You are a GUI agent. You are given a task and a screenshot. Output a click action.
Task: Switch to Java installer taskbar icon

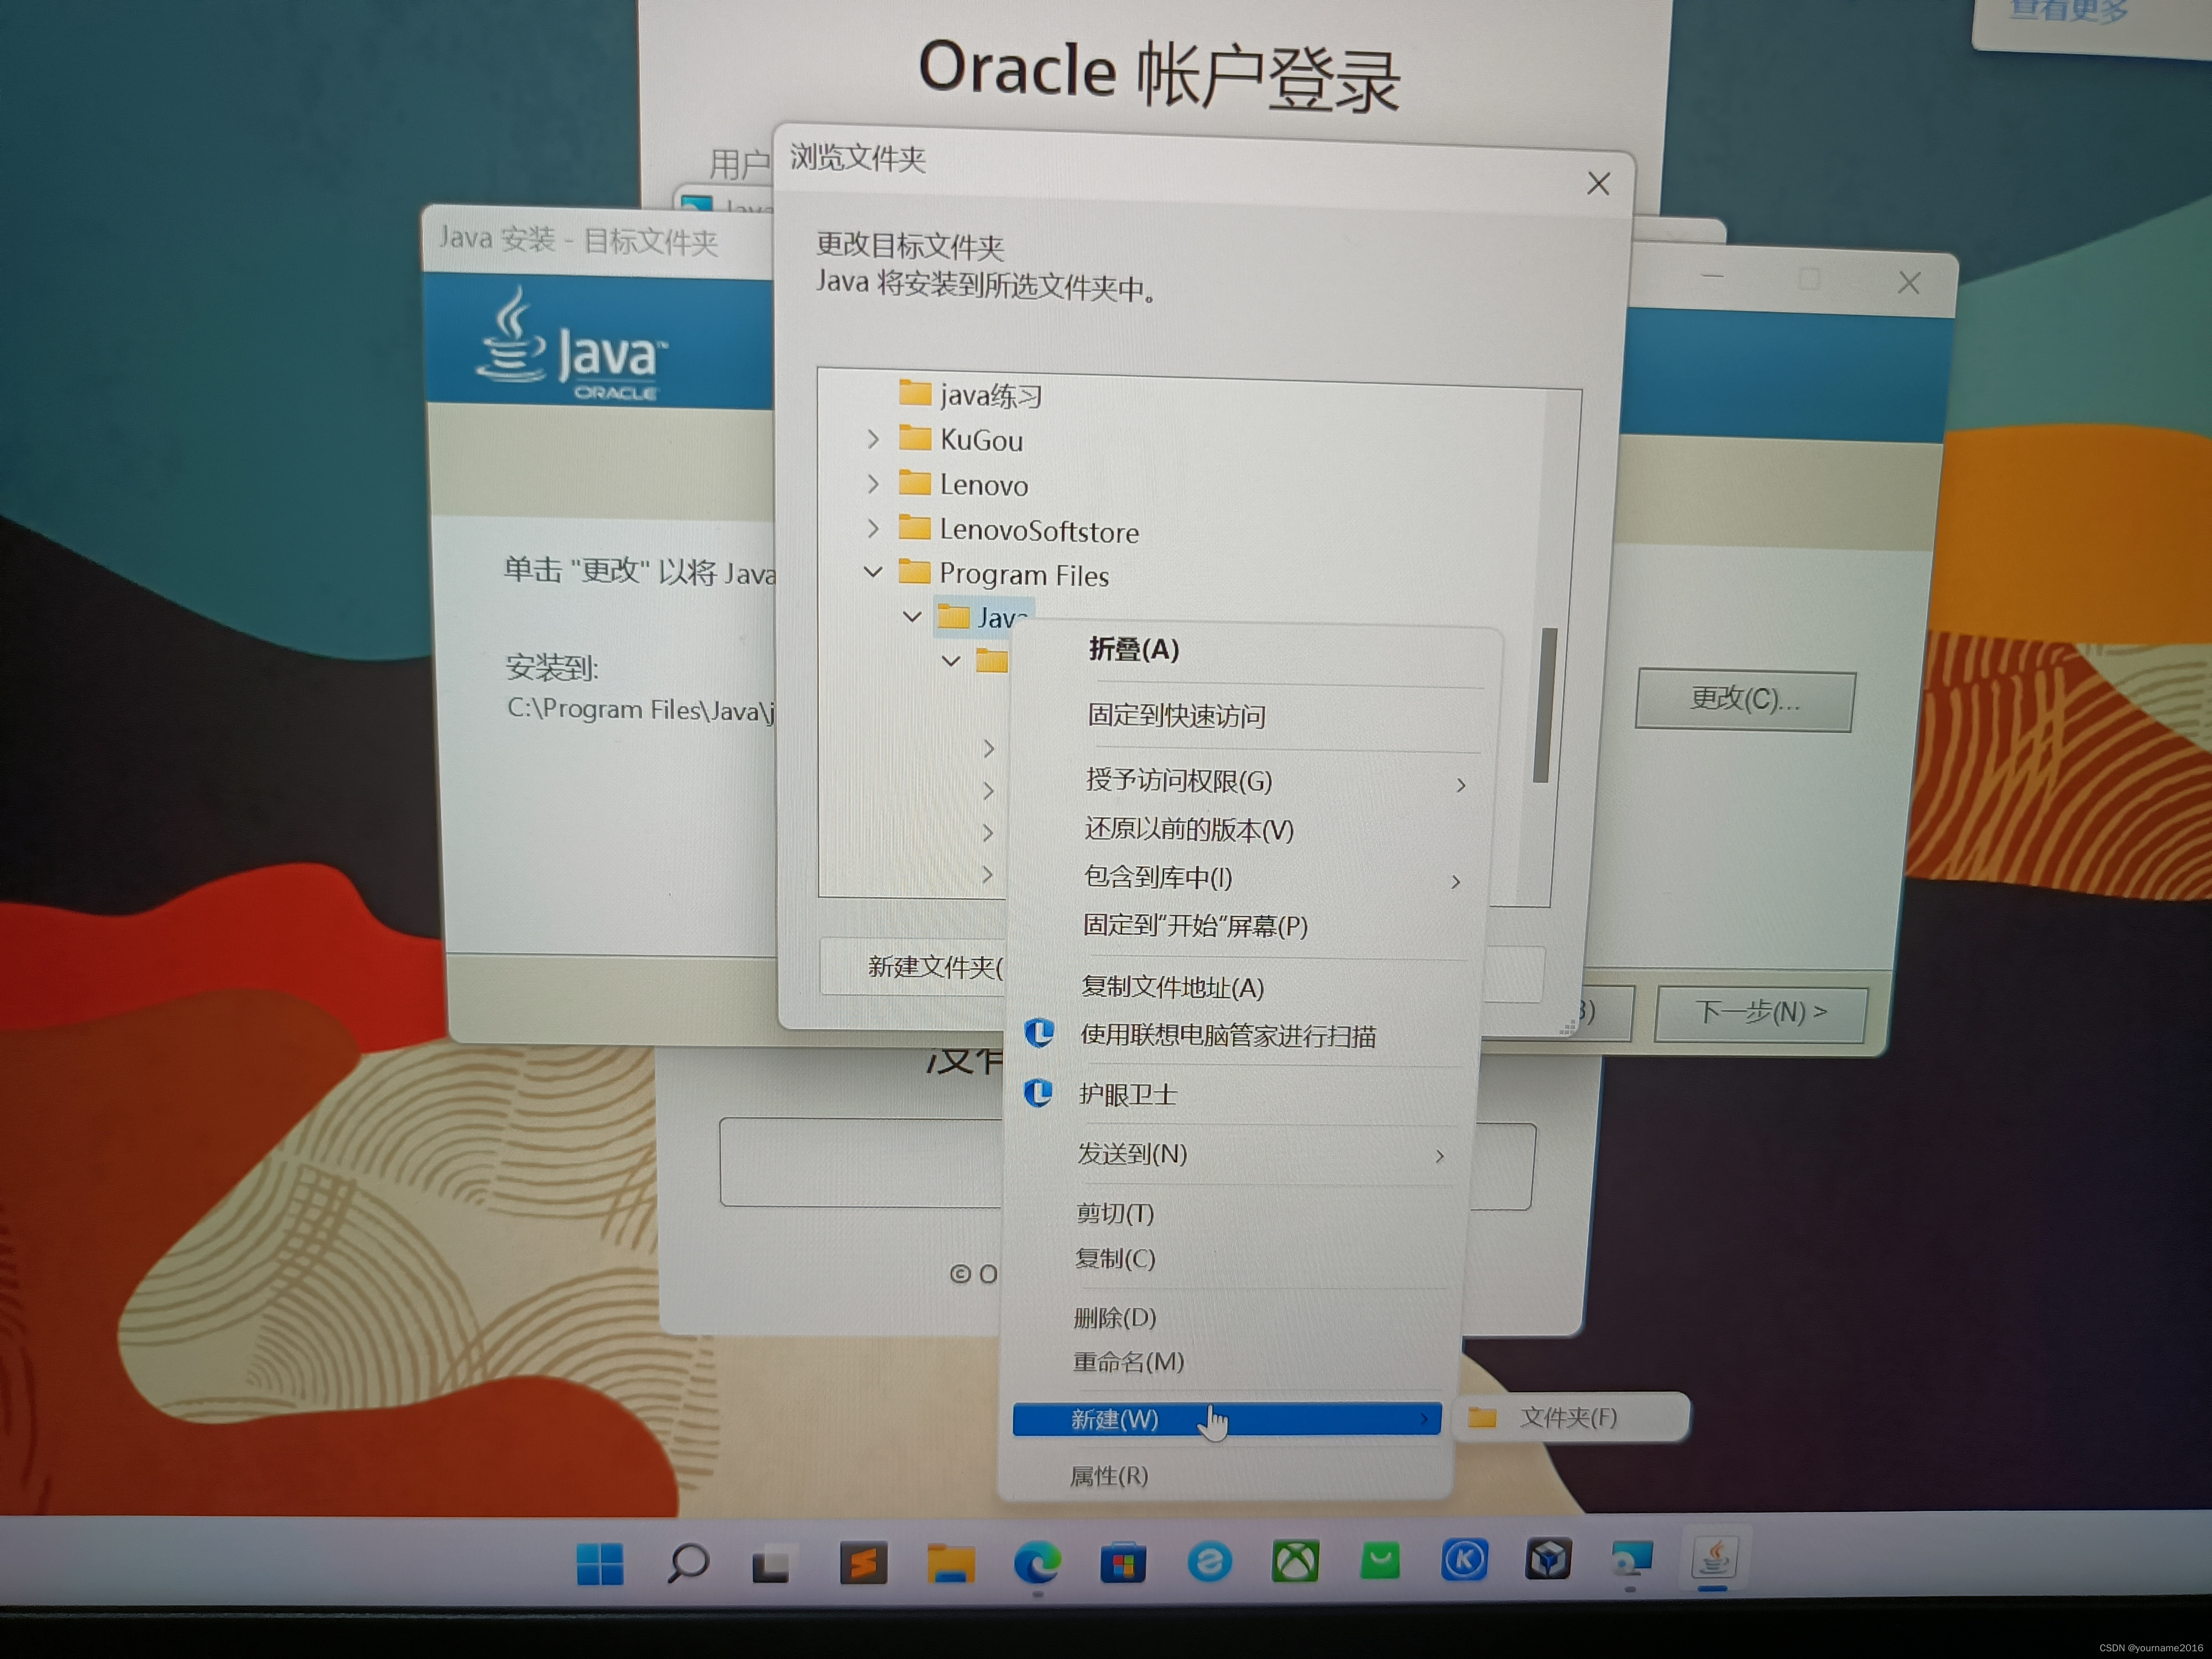[x=1714, y=1557]
